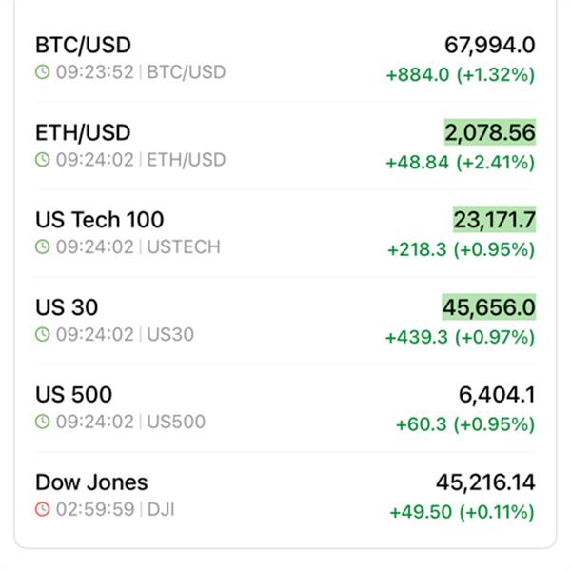Click the BTC/USD price 67,994.0
This screenshot has height=571, width=571.
489,45
